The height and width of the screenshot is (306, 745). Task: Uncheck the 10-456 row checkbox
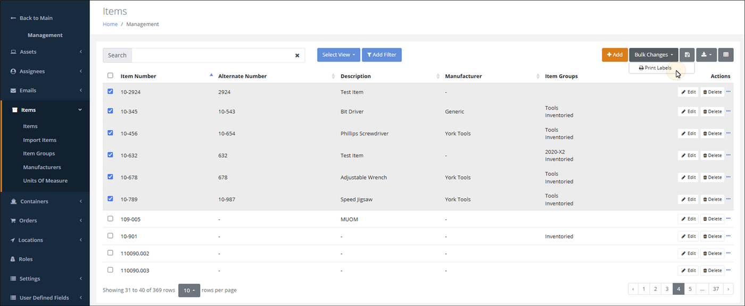(x=110, y=133)
